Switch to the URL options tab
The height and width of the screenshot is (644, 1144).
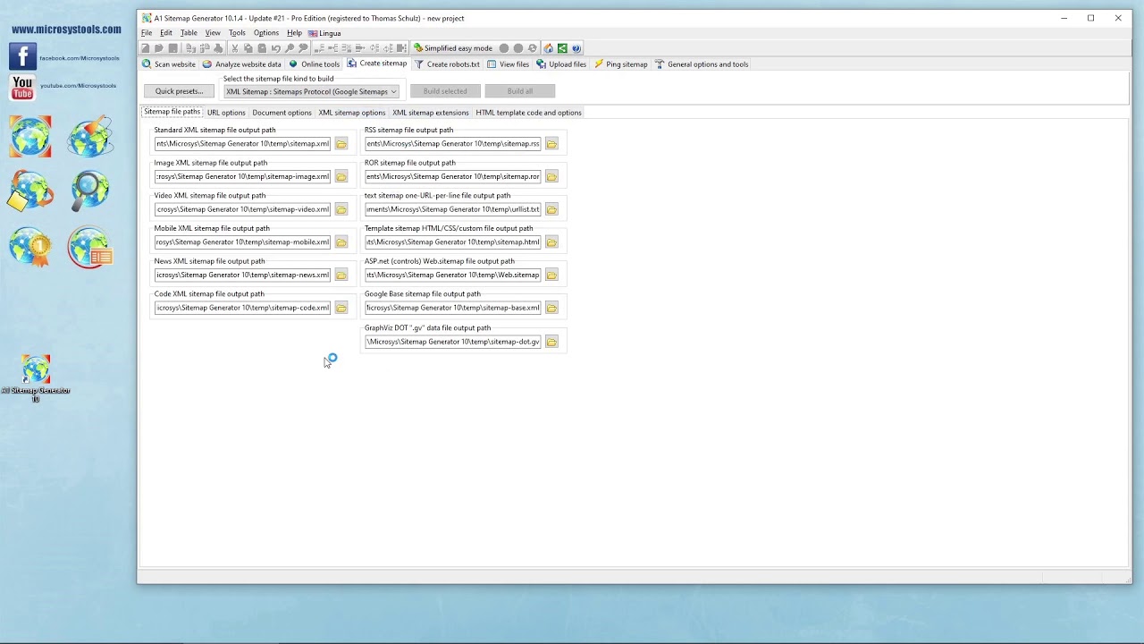(226, 112)
